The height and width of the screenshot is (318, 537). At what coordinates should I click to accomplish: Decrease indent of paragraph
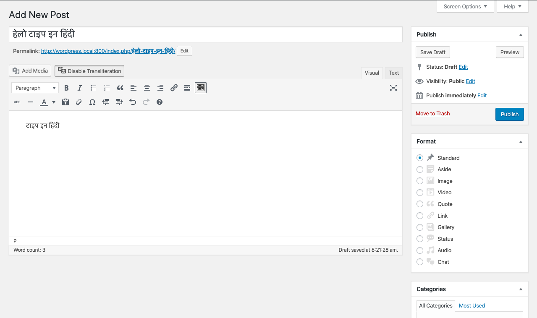click(x=106, y=102)
